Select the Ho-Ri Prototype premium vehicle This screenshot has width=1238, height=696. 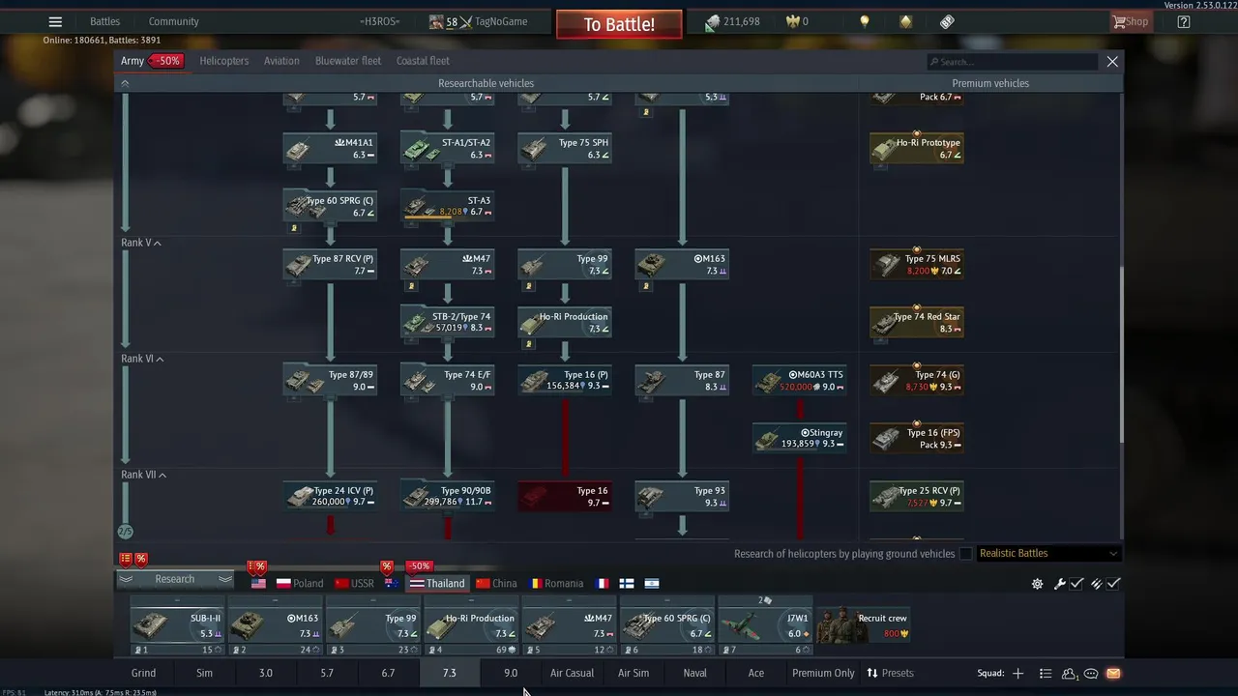point(917,148)
